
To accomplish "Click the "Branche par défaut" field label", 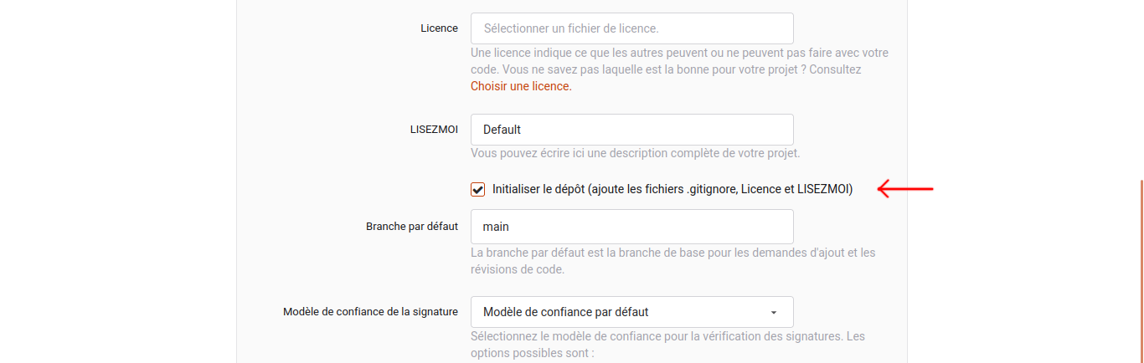I will click(x=412, y=227).
